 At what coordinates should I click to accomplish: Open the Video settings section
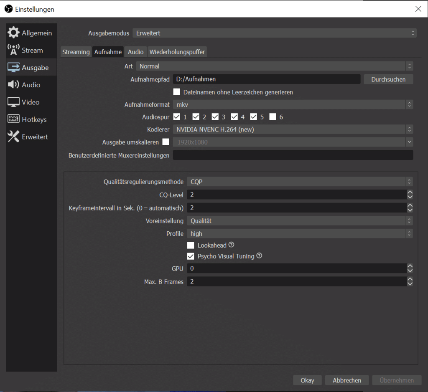click(x=31, y=102)
